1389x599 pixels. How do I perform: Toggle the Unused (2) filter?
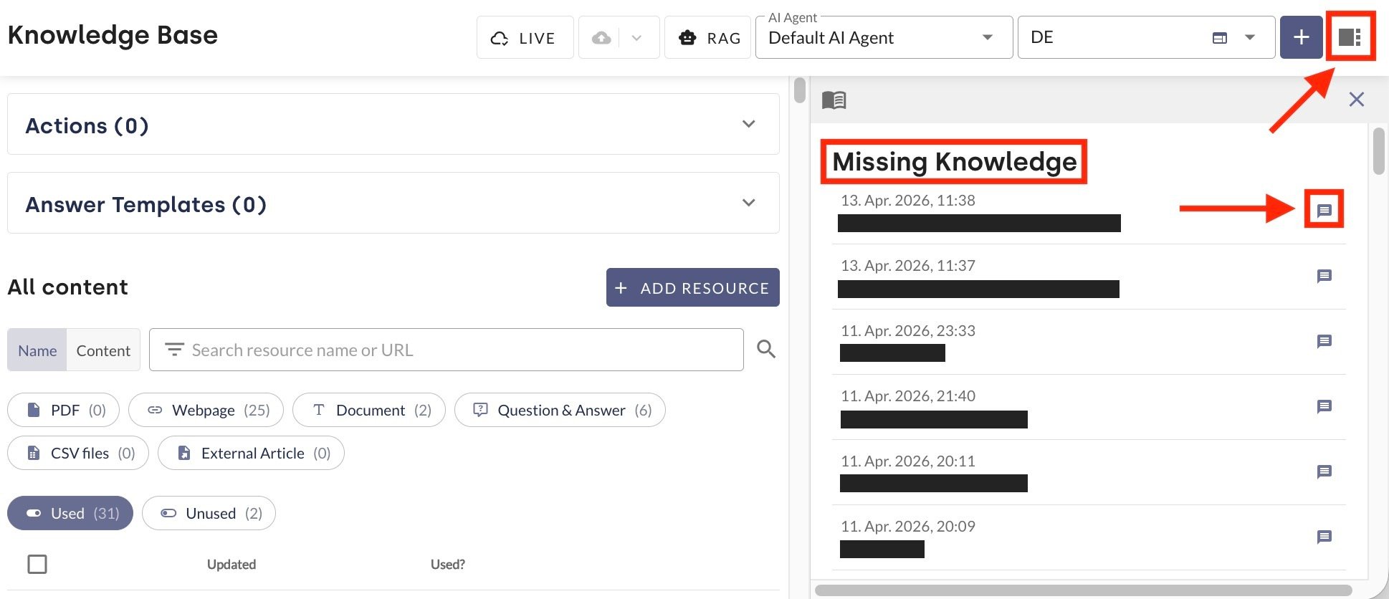point(209,513)
